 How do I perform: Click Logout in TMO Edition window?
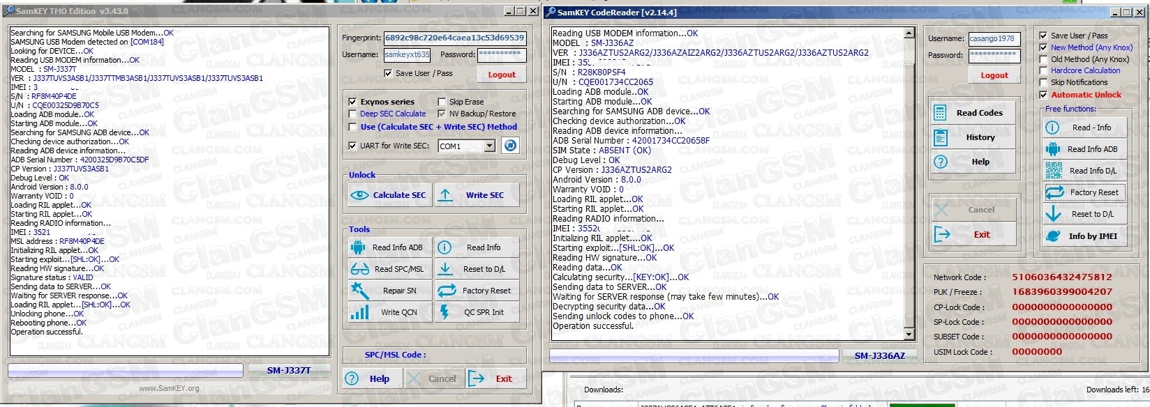pyautogui.click(x=502, y=75)
